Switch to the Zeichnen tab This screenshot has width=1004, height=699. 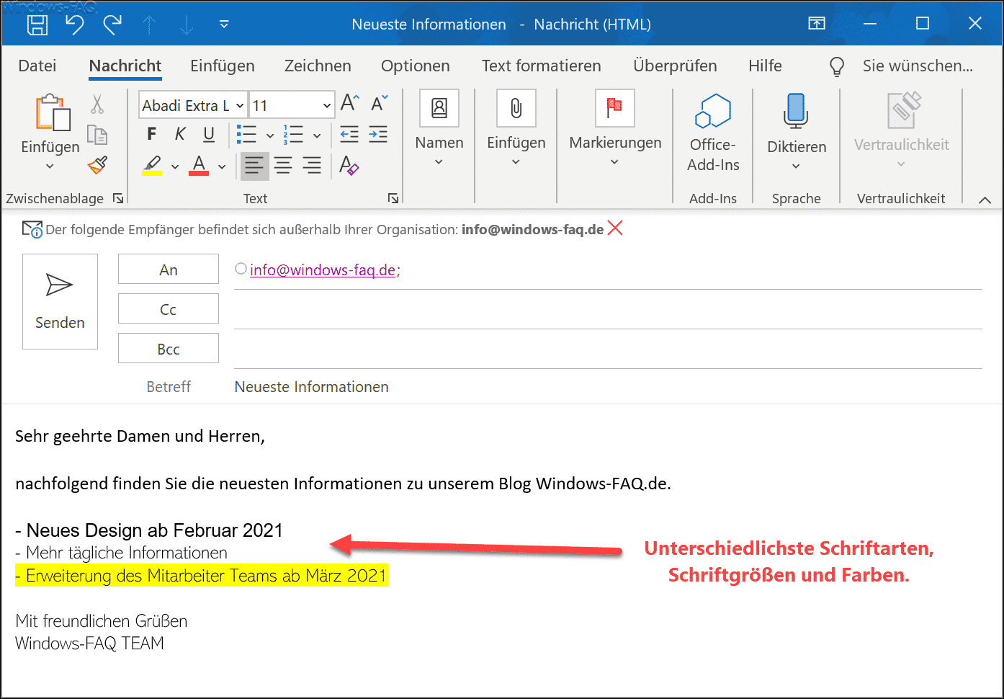(318, 66)
